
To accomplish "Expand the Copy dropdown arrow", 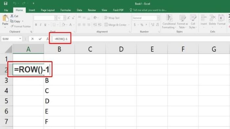I will click(x=23, y=21).
